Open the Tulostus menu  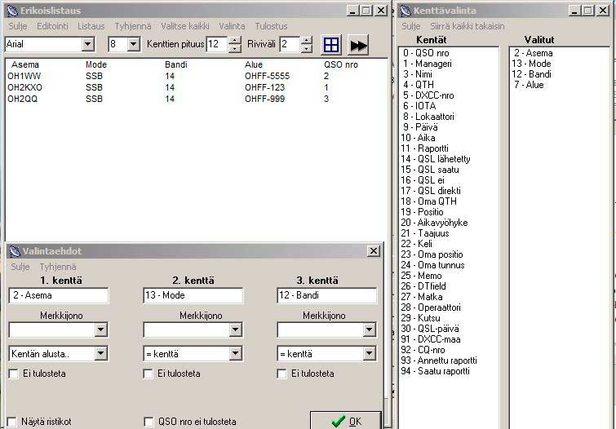[271, 26]
